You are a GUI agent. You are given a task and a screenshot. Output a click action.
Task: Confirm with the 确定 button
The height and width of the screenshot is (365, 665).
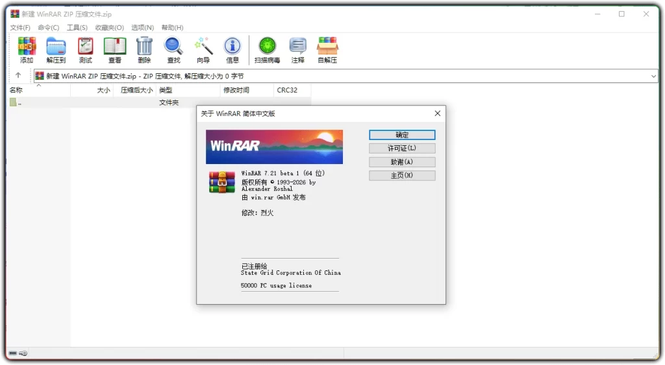[x=402, y=135]
